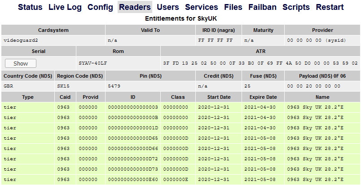Image resolution: width=361 pixels, height=185 pixels.
Task: Click the Pin (NDS) header
Action: coord(150,76)
